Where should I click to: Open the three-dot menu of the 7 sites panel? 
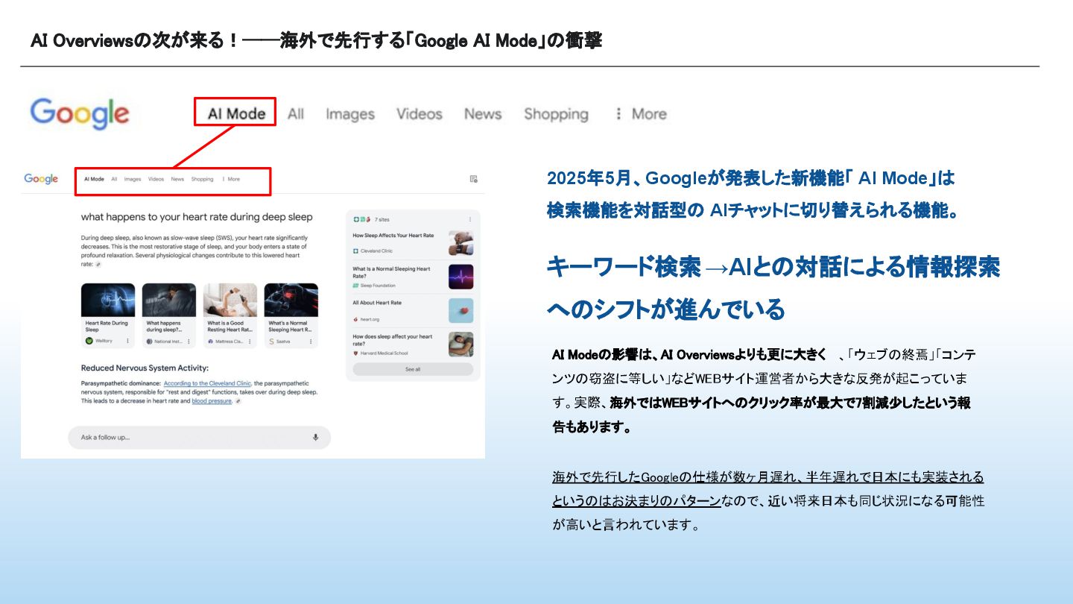pyautogui.click(x=469, y=219)
